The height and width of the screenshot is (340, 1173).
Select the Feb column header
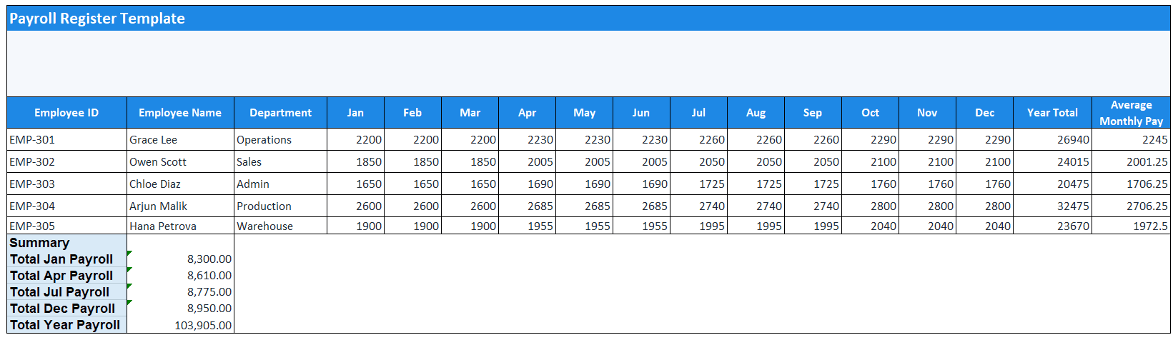pos(412,113)
